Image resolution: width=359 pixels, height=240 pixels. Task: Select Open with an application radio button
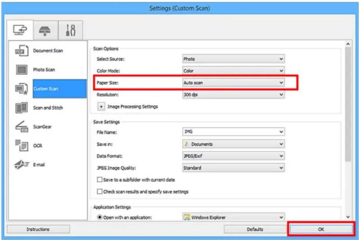[99, 217]
